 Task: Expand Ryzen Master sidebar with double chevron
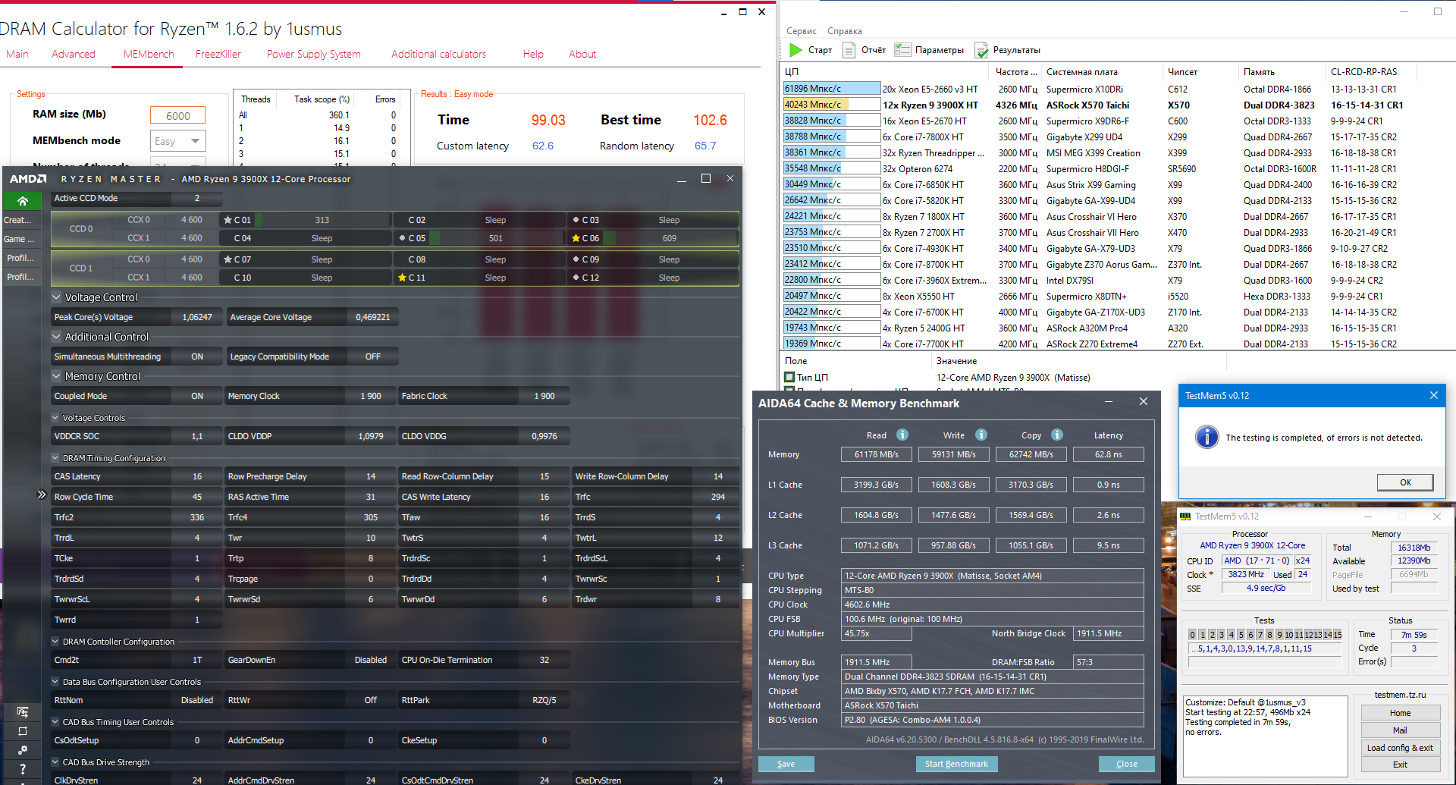[42, 495]
